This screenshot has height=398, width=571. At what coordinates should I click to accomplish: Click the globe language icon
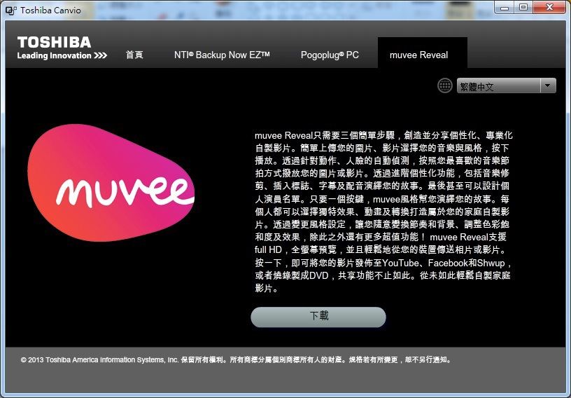[444, 85]
